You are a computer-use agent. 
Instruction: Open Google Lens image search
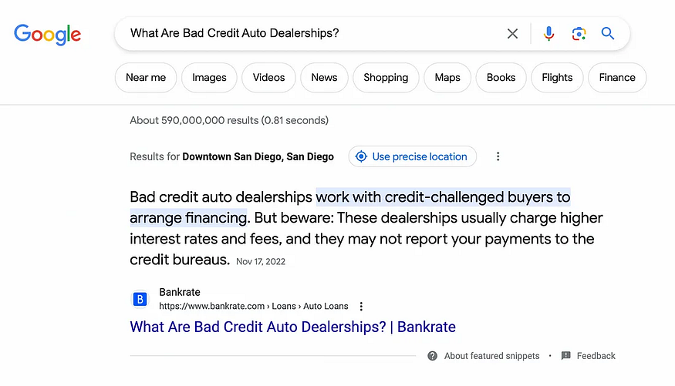coord(579,34)
